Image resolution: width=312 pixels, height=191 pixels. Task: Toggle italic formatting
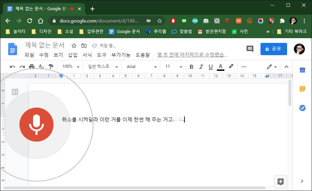(201, 67)
